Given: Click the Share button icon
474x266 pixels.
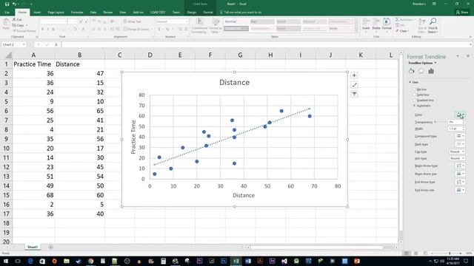Looking at the screenshot, I should click(x=463, y=12).
